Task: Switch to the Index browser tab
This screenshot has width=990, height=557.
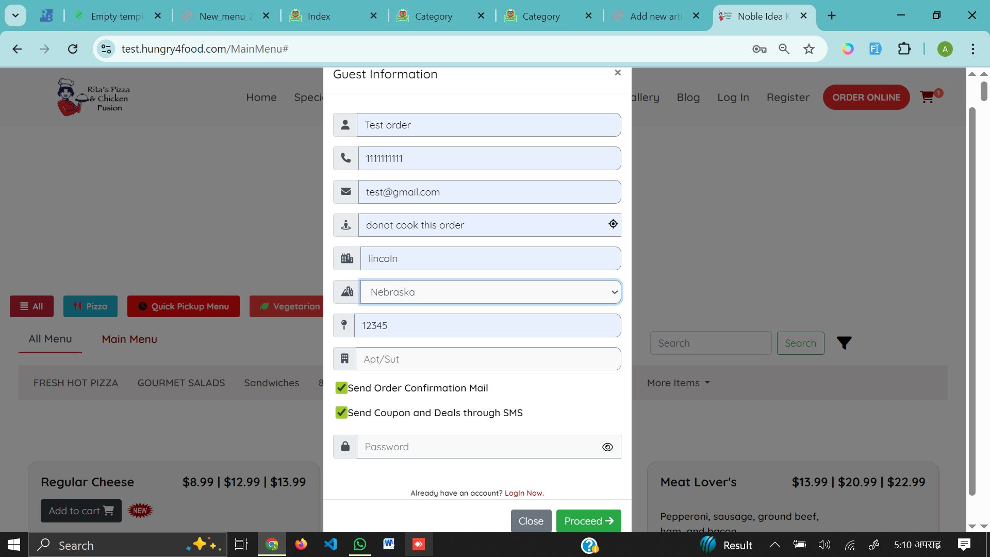Action: pyautogui.click(x=319, y=16)
